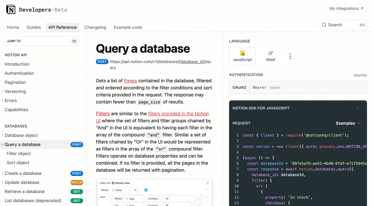This screenshot has height=206, width=372.
Task: Click the magnifier icon in Search box
Action: [x=324, y=25]
